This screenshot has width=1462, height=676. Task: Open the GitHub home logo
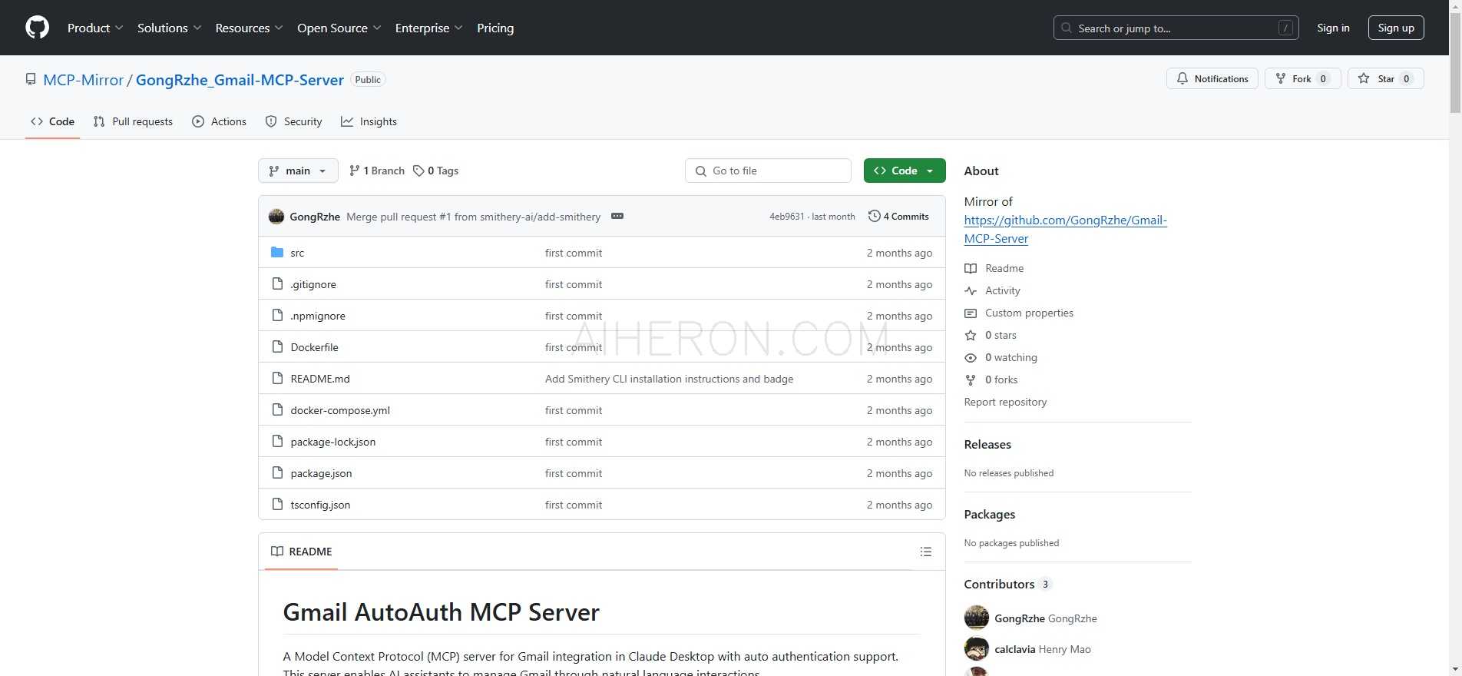coord(37,28)
